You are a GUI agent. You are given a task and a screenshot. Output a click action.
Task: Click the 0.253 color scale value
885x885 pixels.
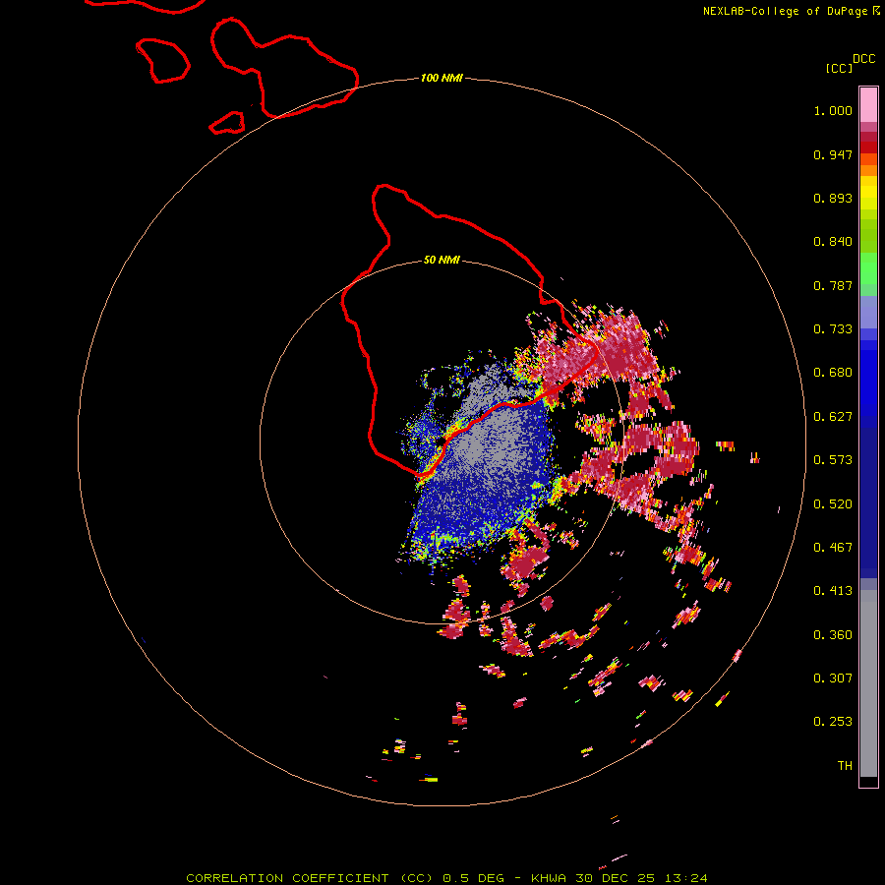pos(833,722)
